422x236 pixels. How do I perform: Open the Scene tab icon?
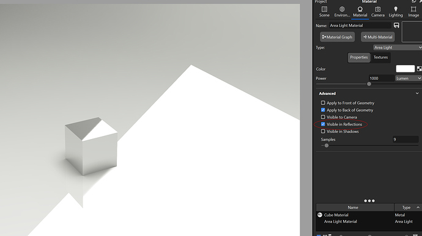click(x=324, y=9)
